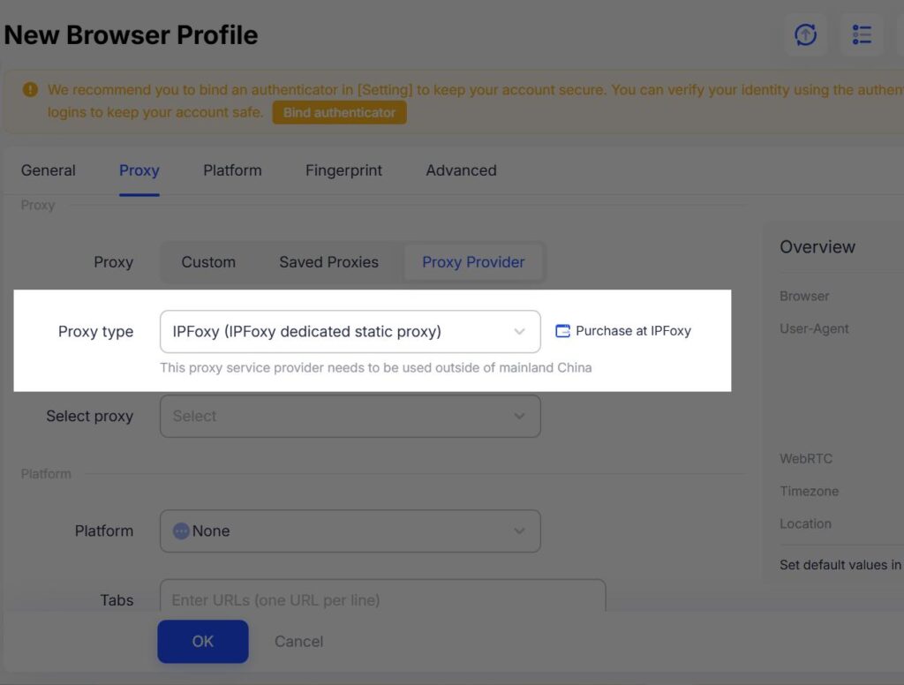The height and width of the screenshot is (685, 904).
Task: Click the warning icon in the authenticator banner
Action: tap(31, 90)
